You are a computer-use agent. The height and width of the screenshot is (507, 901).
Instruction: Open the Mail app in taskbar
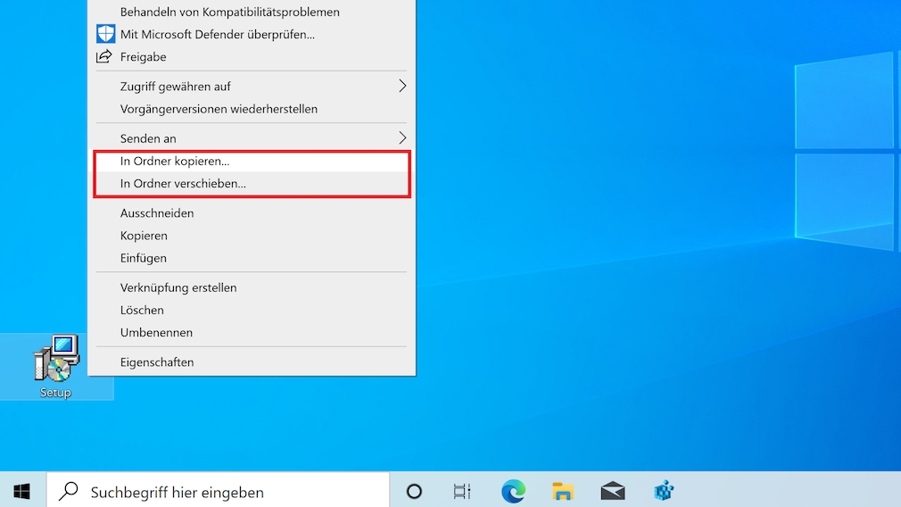[613, 491]
